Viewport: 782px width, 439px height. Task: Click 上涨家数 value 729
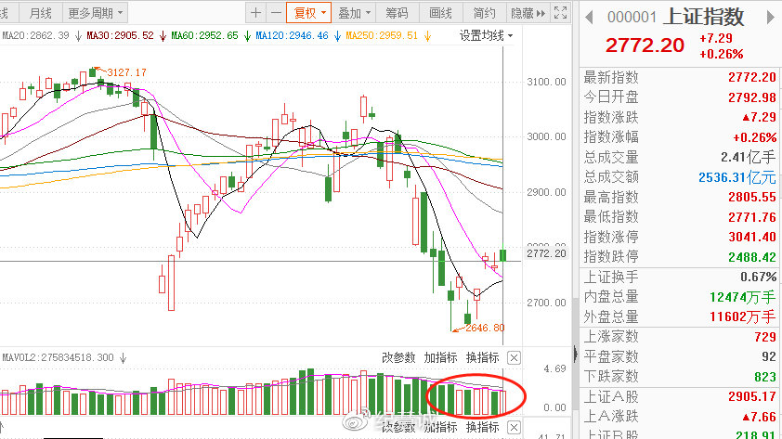pos(765,337)
